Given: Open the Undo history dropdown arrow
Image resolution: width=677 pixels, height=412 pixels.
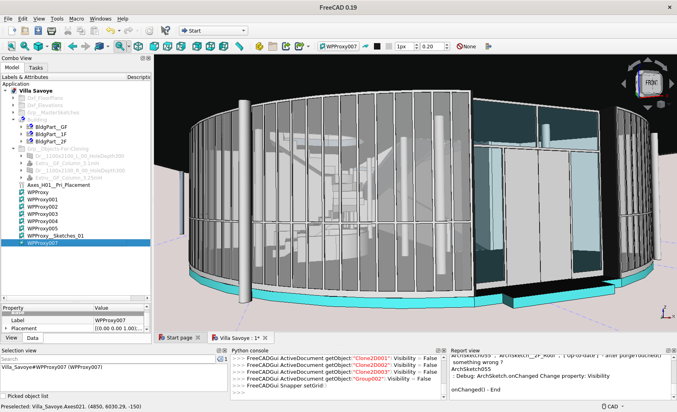Looking at the screenshot, I should pos(119,31).
